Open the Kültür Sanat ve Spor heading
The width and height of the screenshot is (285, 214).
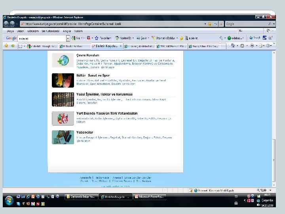(93, 75)
